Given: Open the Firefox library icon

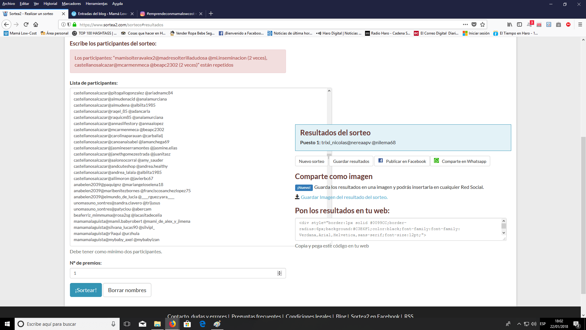Looking at the screenshot, I should 510,24.
